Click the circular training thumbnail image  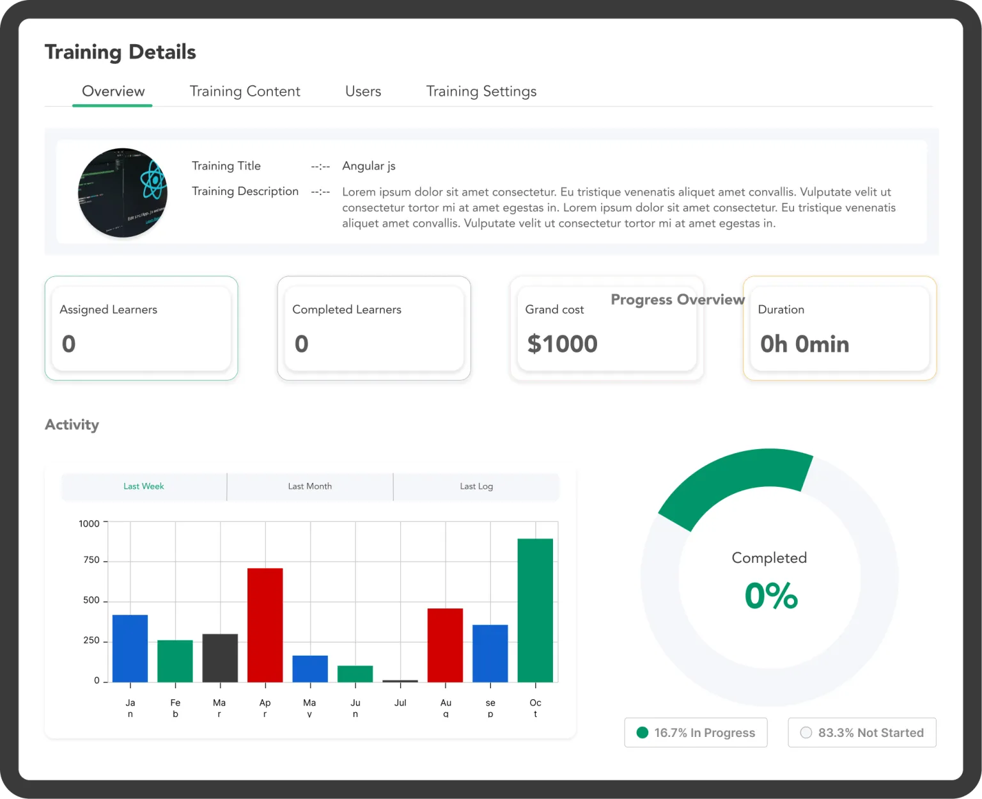pos(123,193)
